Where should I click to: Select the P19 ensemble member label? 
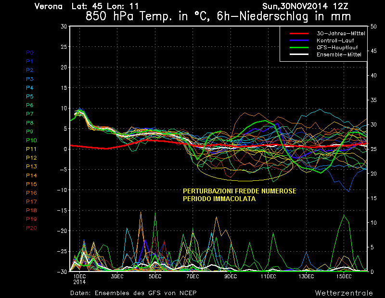click(31, 219)
